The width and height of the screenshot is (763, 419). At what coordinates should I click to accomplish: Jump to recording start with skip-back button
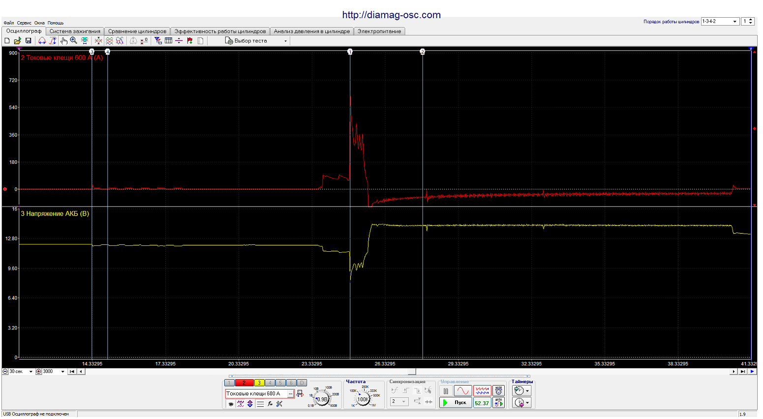[x=72, y=372]
